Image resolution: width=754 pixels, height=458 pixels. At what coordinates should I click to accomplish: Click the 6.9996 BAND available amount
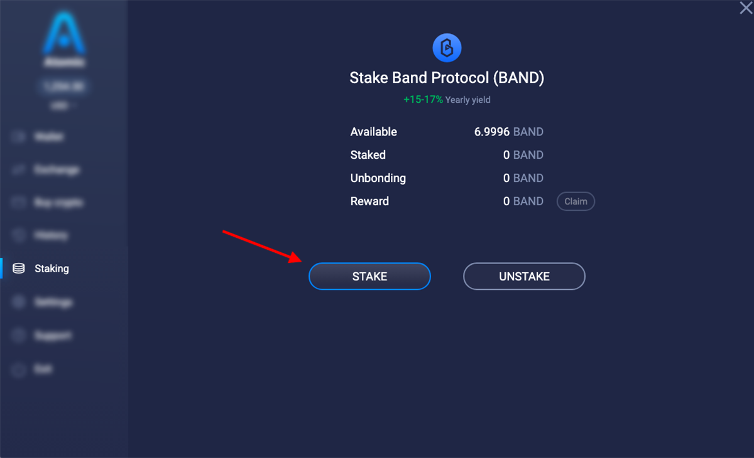click(508, 132)
